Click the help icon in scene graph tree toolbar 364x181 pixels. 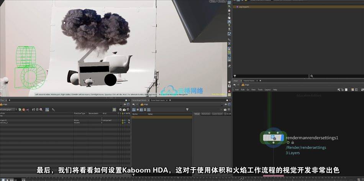[128, 109]
